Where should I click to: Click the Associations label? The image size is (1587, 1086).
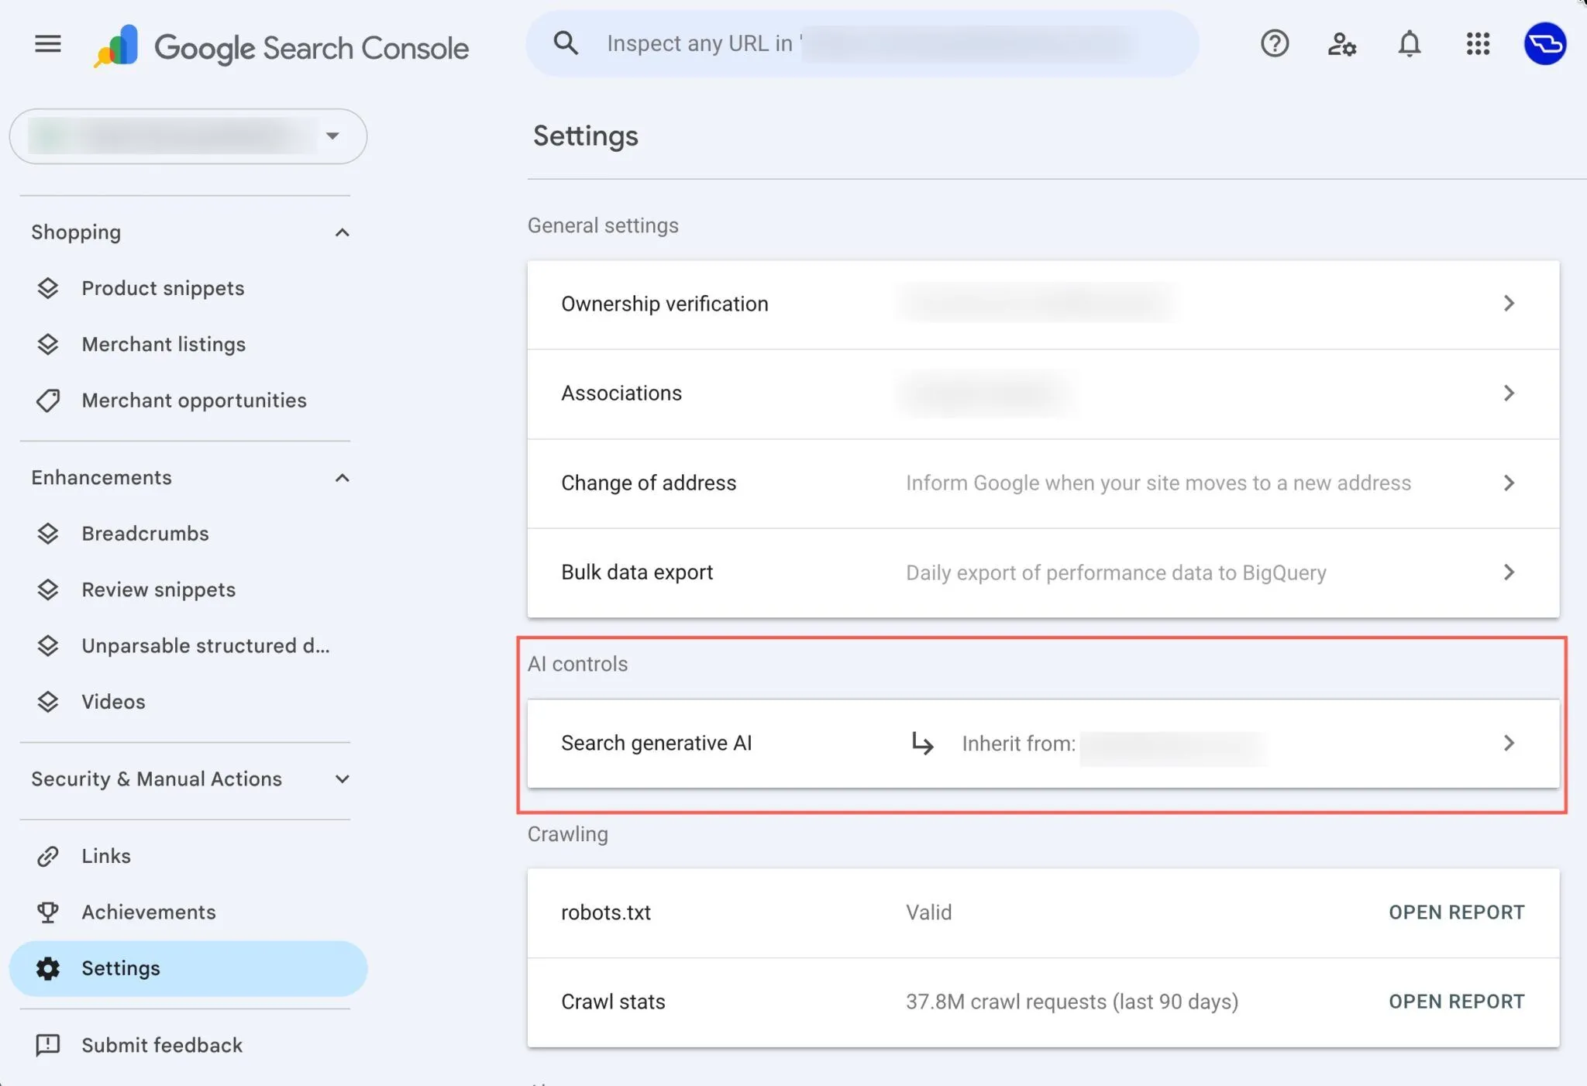click(x=621, y=394)
